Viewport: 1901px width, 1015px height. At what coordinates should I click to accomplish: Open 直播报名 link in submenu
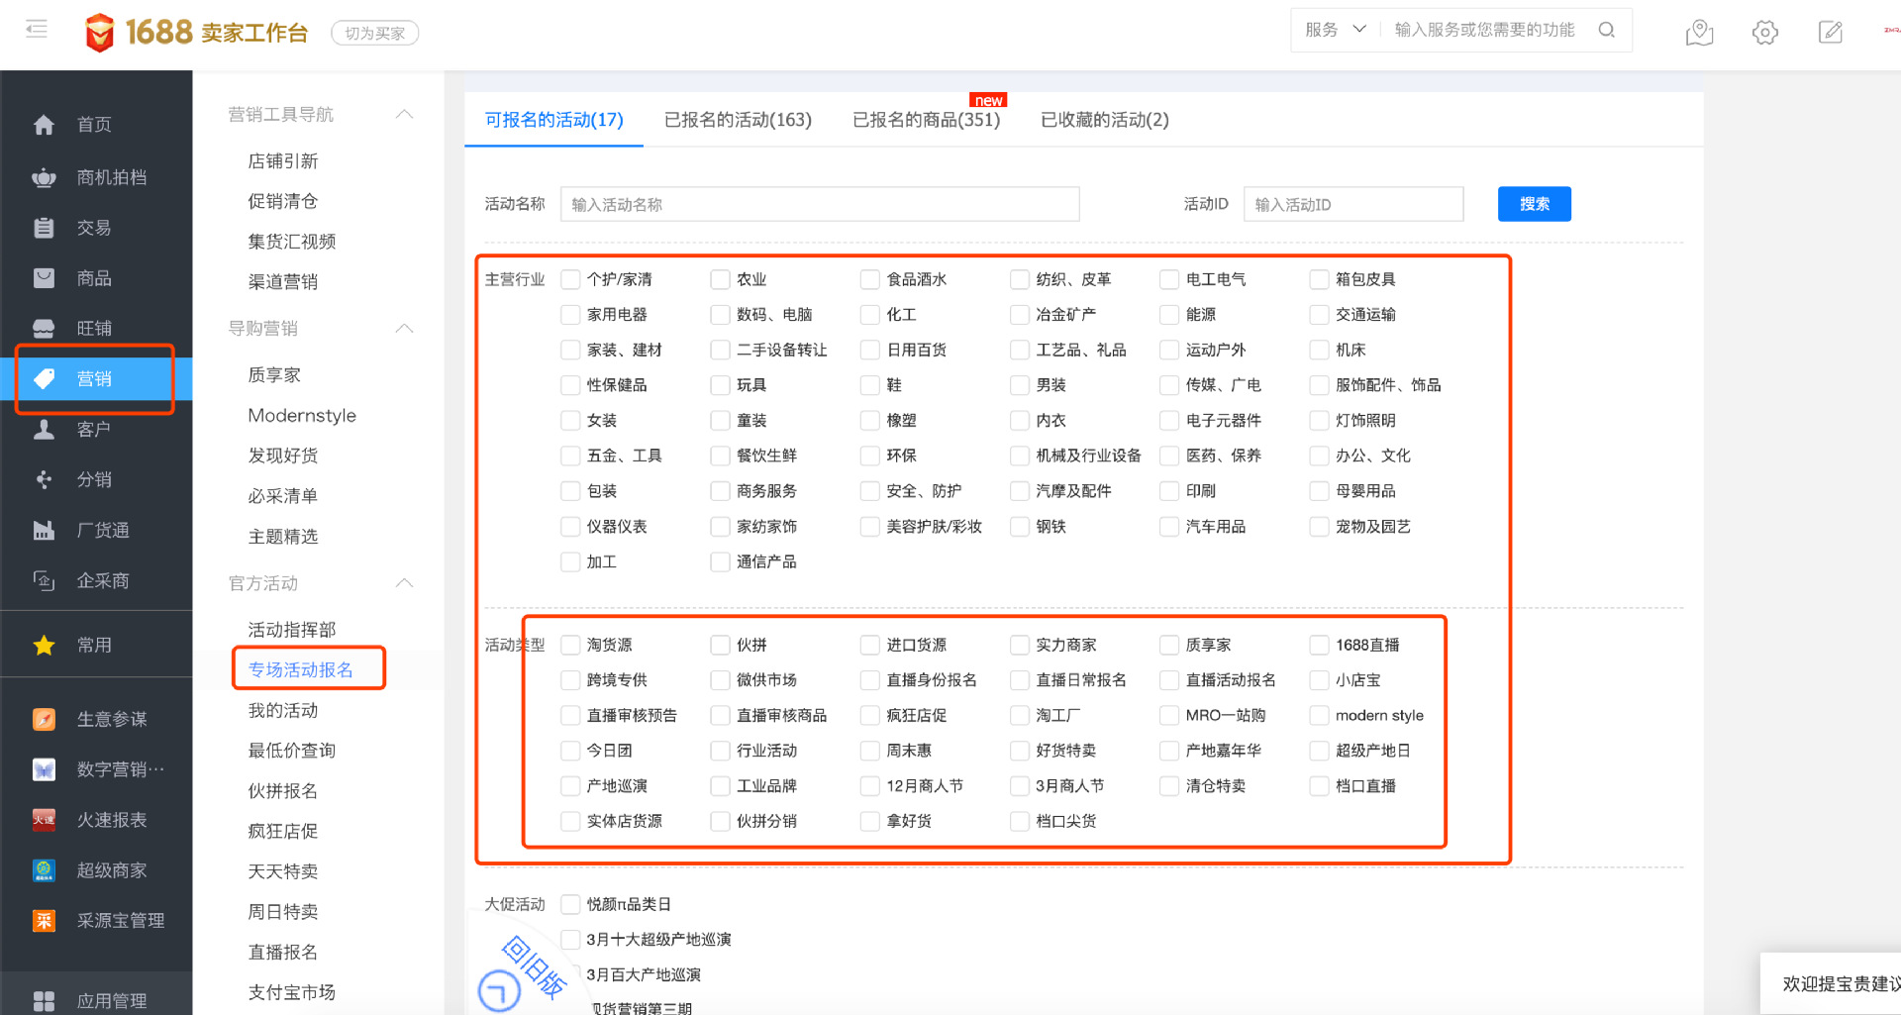click(x=283, y=952)
